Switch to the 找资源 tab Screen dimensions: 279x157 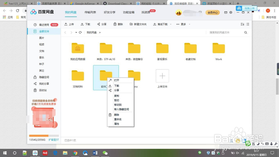coord(146,12)
